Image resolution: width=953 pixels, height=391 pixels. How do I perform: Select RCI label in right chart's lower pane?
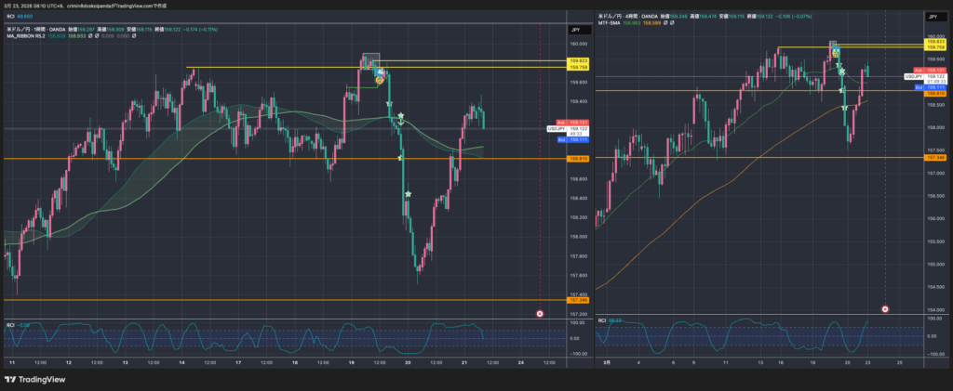point(603,320)
